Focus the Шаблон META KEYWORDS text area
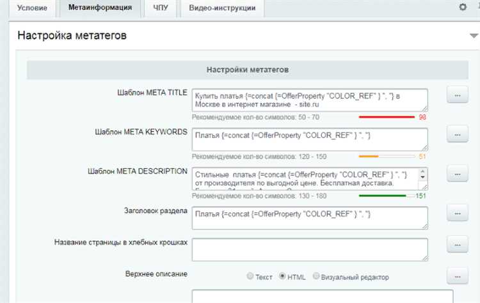This screenshot has width=480, height=303. click(x=310, y=139)
